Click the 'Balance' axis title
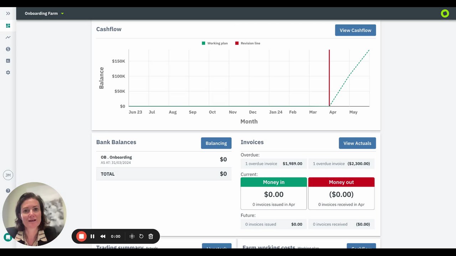The height and width of the screenshot is (256, 456). pyautogui.click(x=102, y=78)
